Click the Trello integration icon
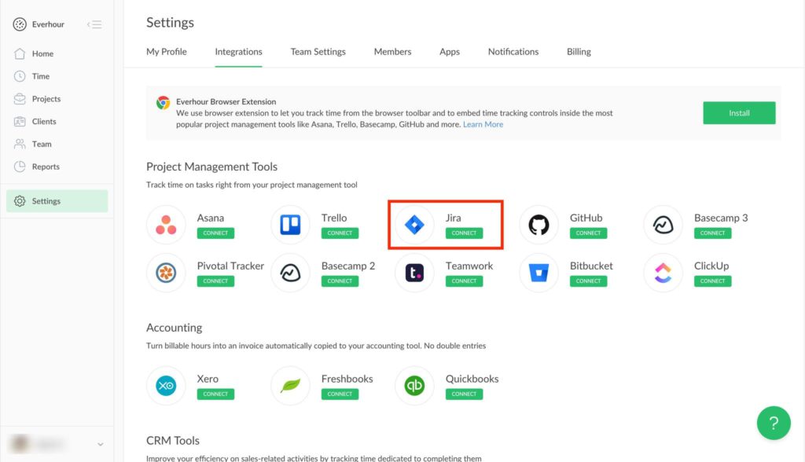Viewport: 805px width, 462px height. coord(290,225)
